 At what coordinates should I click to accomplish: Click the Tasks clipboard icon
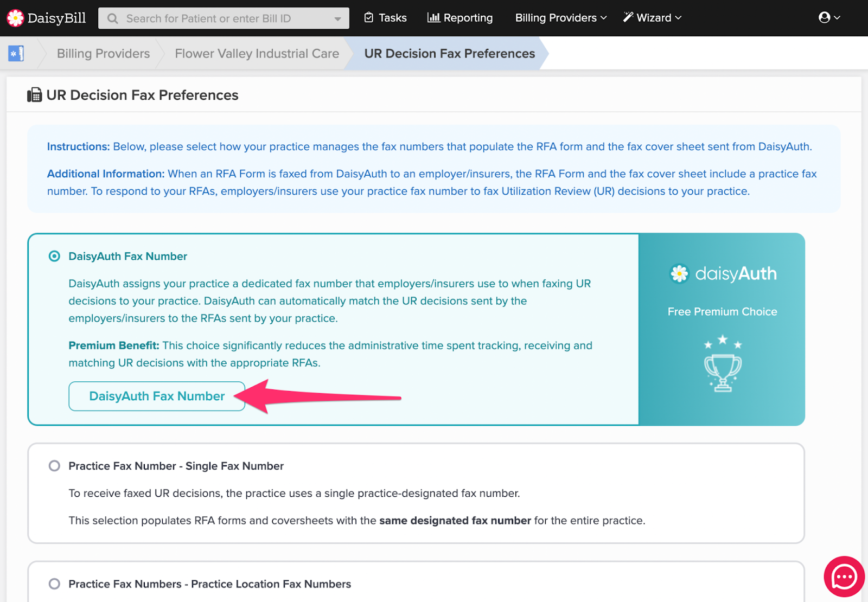click(369, 18)
